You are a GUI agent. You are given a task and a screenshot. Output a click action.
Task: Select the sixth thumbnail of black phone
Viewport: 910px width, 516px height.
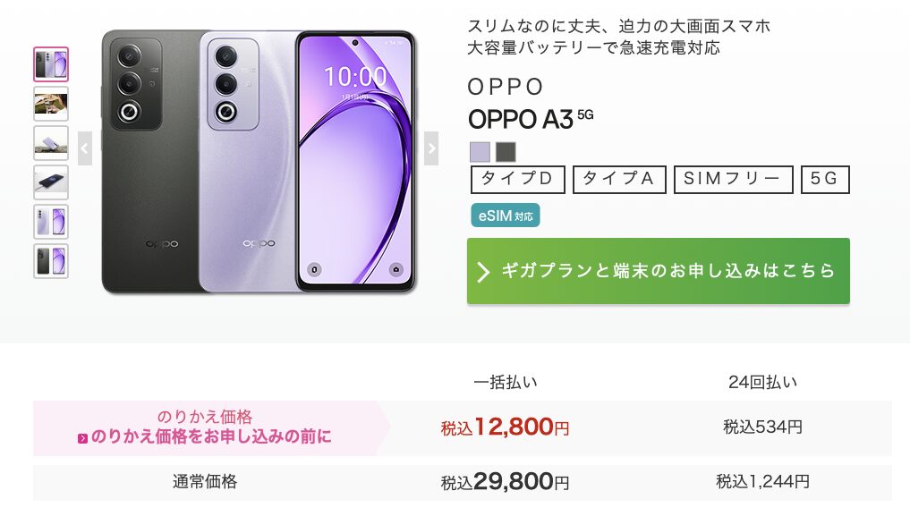51,261
